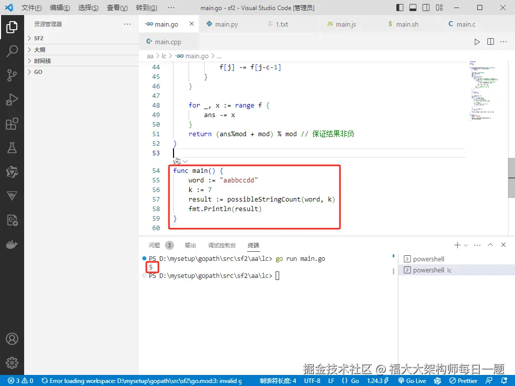Expand the GO section in Explorer
The image size is (515, 386).
(x=81, y=72)
